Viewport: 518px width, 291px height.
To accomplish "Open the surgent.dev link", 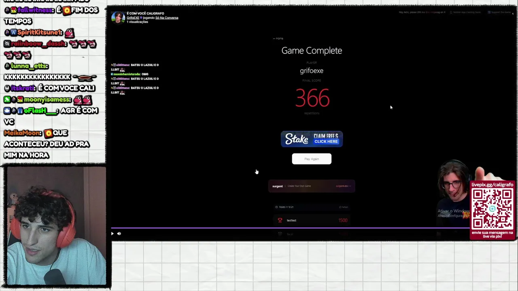I will (x=343, y=186).
